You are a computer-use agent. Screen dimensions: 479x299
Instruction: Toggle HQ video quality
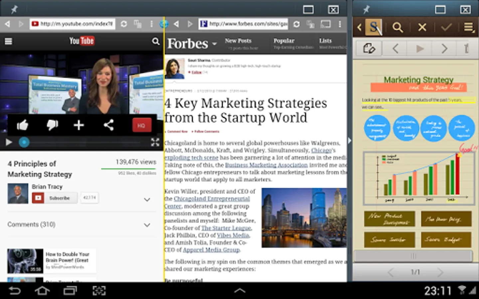coord(141,126)
